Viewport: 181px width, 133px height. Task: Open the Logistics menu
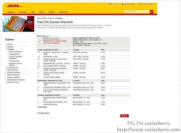point(23,12)
